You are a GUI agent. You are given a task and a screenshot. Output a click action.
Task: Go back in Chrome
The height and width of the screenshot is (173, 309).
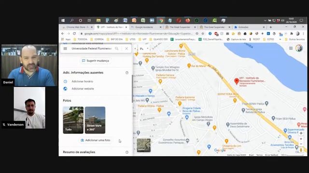click(63, 34)
